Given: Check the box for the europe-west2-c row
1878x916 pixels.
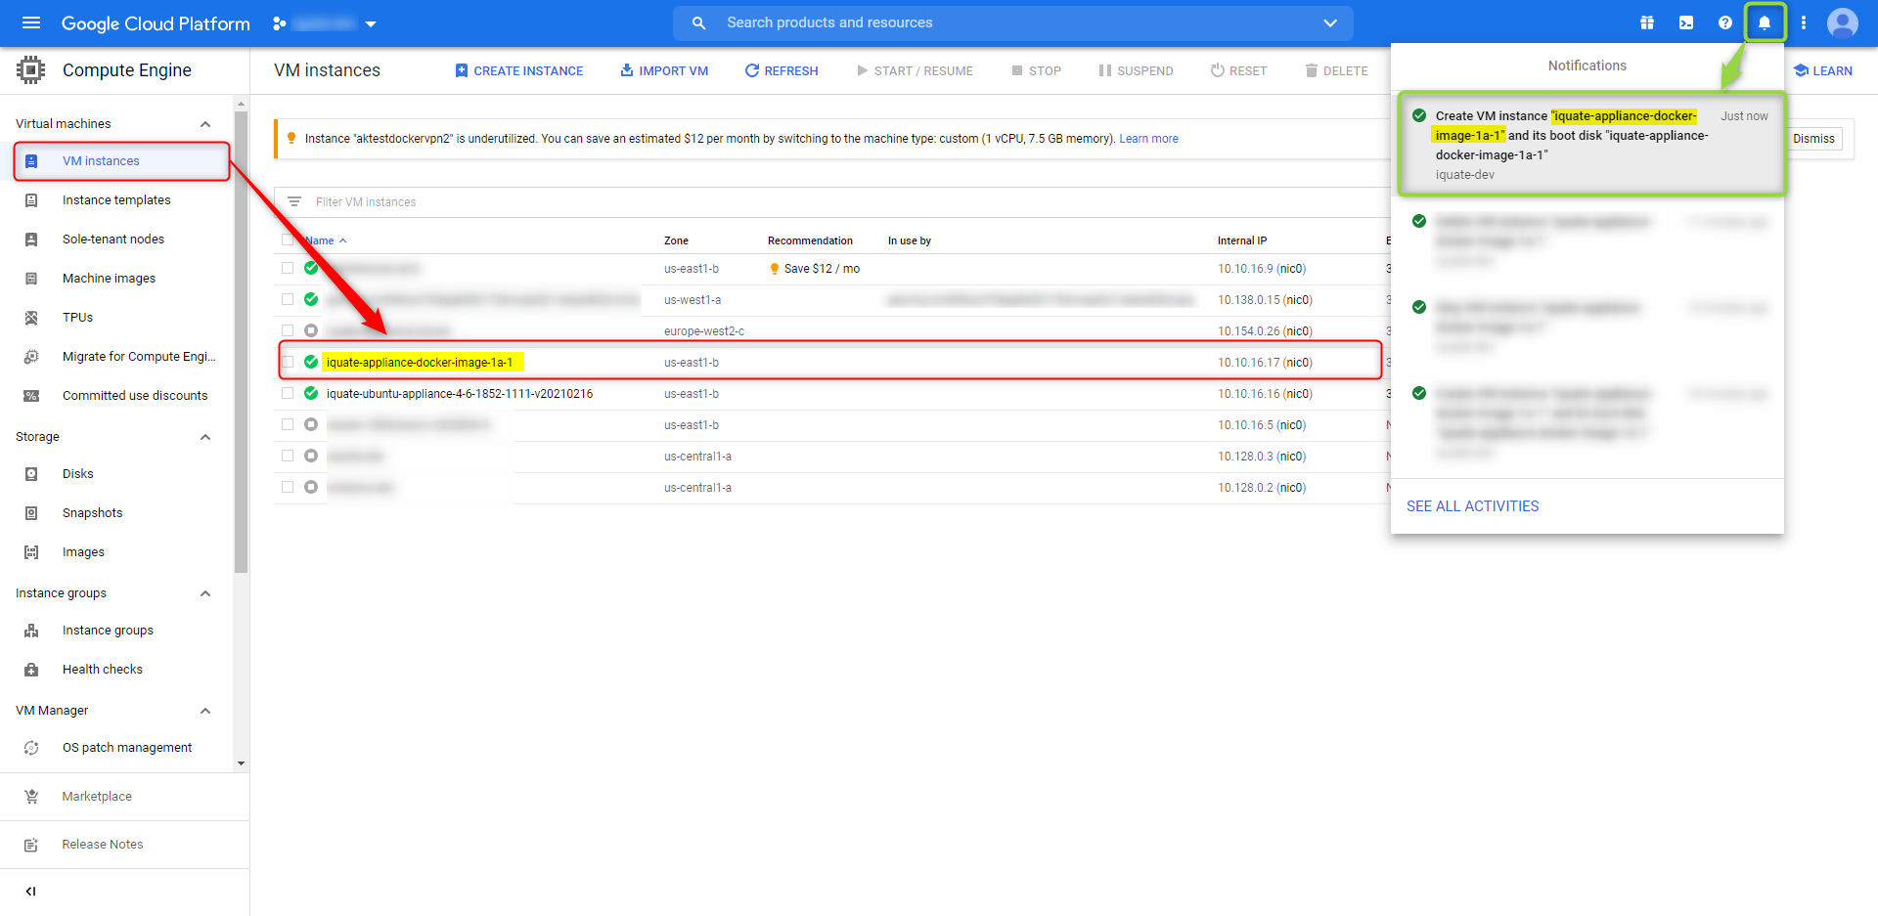Looking at the screenshot, I should pyautogui.click(x=288, y=330).
